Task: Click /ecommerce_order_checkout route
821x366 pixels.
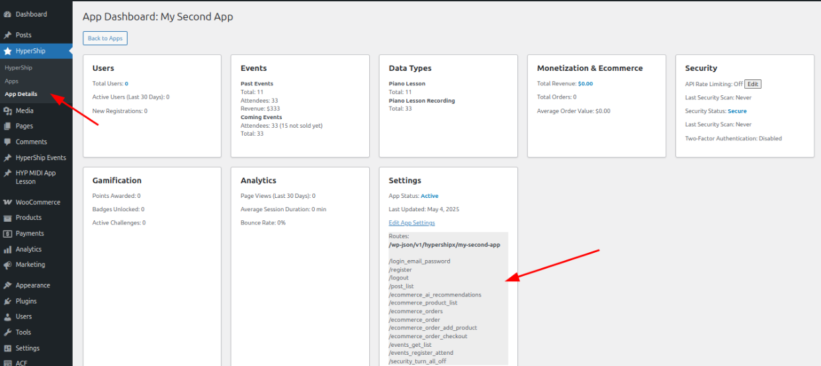Action: (428, 336)
